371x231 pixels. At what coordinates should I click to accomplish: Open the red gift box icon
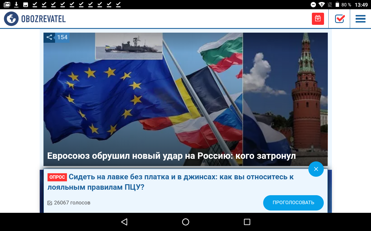click(318, 19)
